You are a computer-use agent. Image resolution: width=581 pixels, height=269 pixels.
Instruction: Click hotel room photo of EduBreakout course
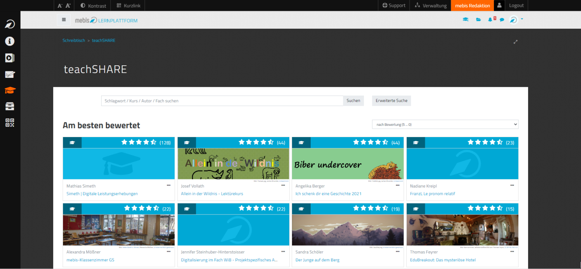click(x=462, y=230)
